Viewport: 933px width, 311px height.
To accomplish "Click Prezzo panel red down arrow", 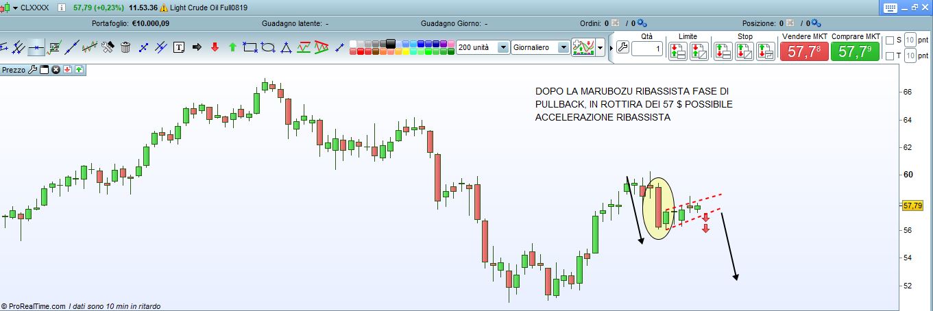I will pyautogui.click(x=67, y=70).
